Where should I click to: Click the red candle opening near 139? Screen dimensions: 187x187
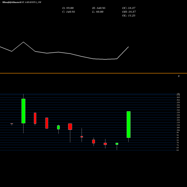35,118
